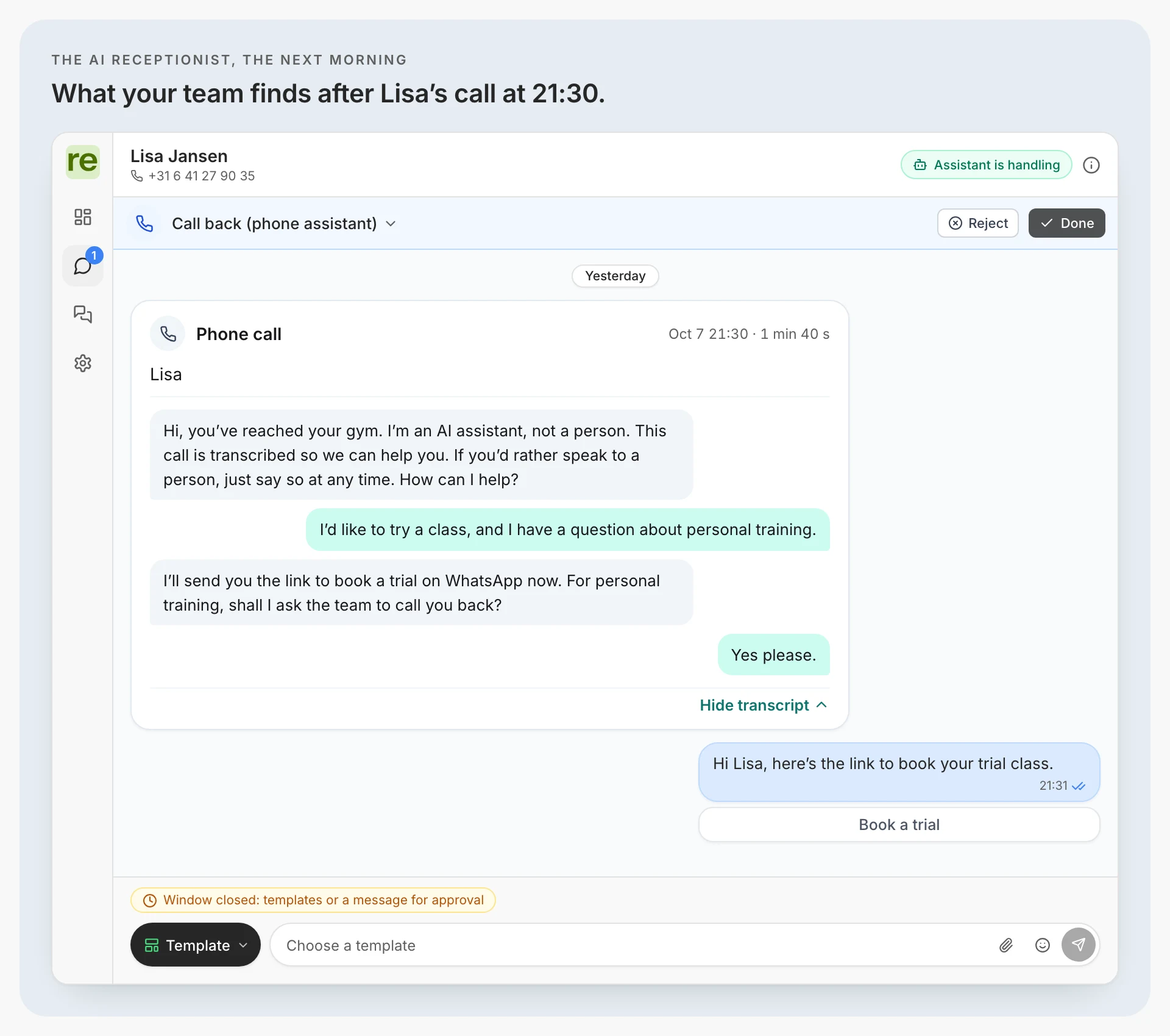Click the info icon beside Assistant status
This screenshot has height=1036, width=1170.
[x=1091, y=165]
